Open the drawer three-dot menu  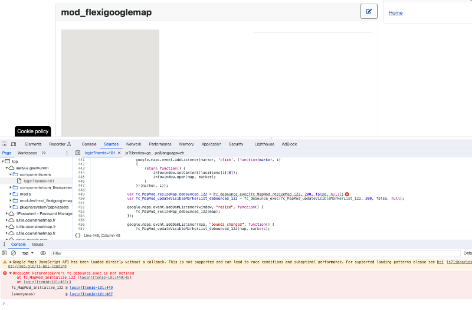pyautogui.click(x=4, y=244)
